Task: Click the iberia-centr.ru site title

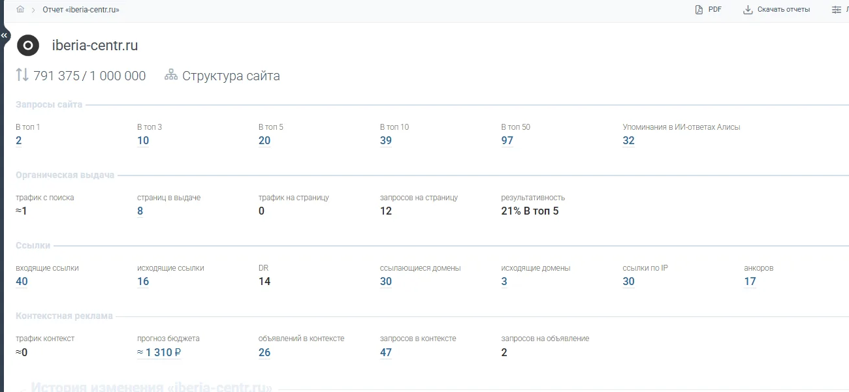Action: click(95, 46)
